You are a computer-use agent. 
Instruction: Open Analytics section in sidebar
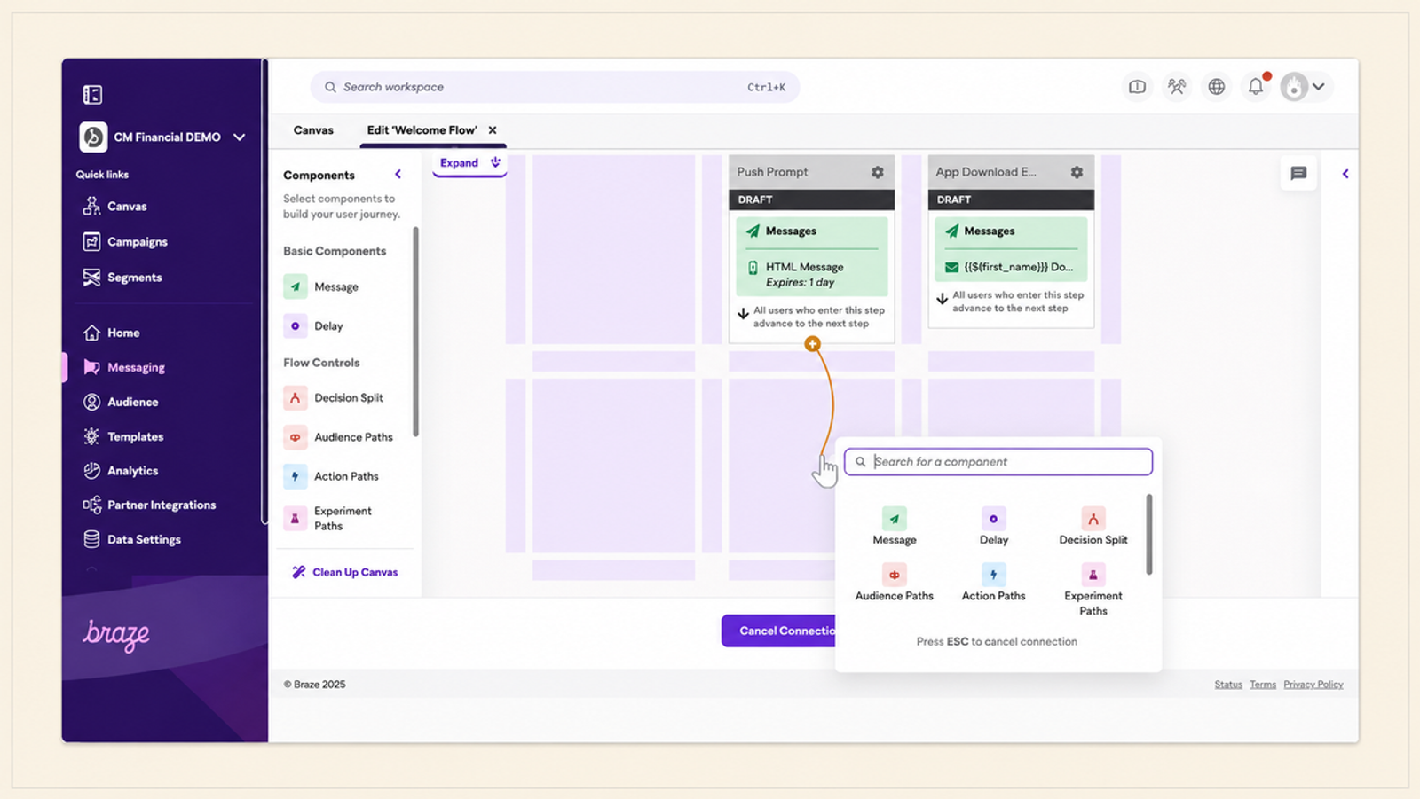pyautogui.click(x=121, y=471)
